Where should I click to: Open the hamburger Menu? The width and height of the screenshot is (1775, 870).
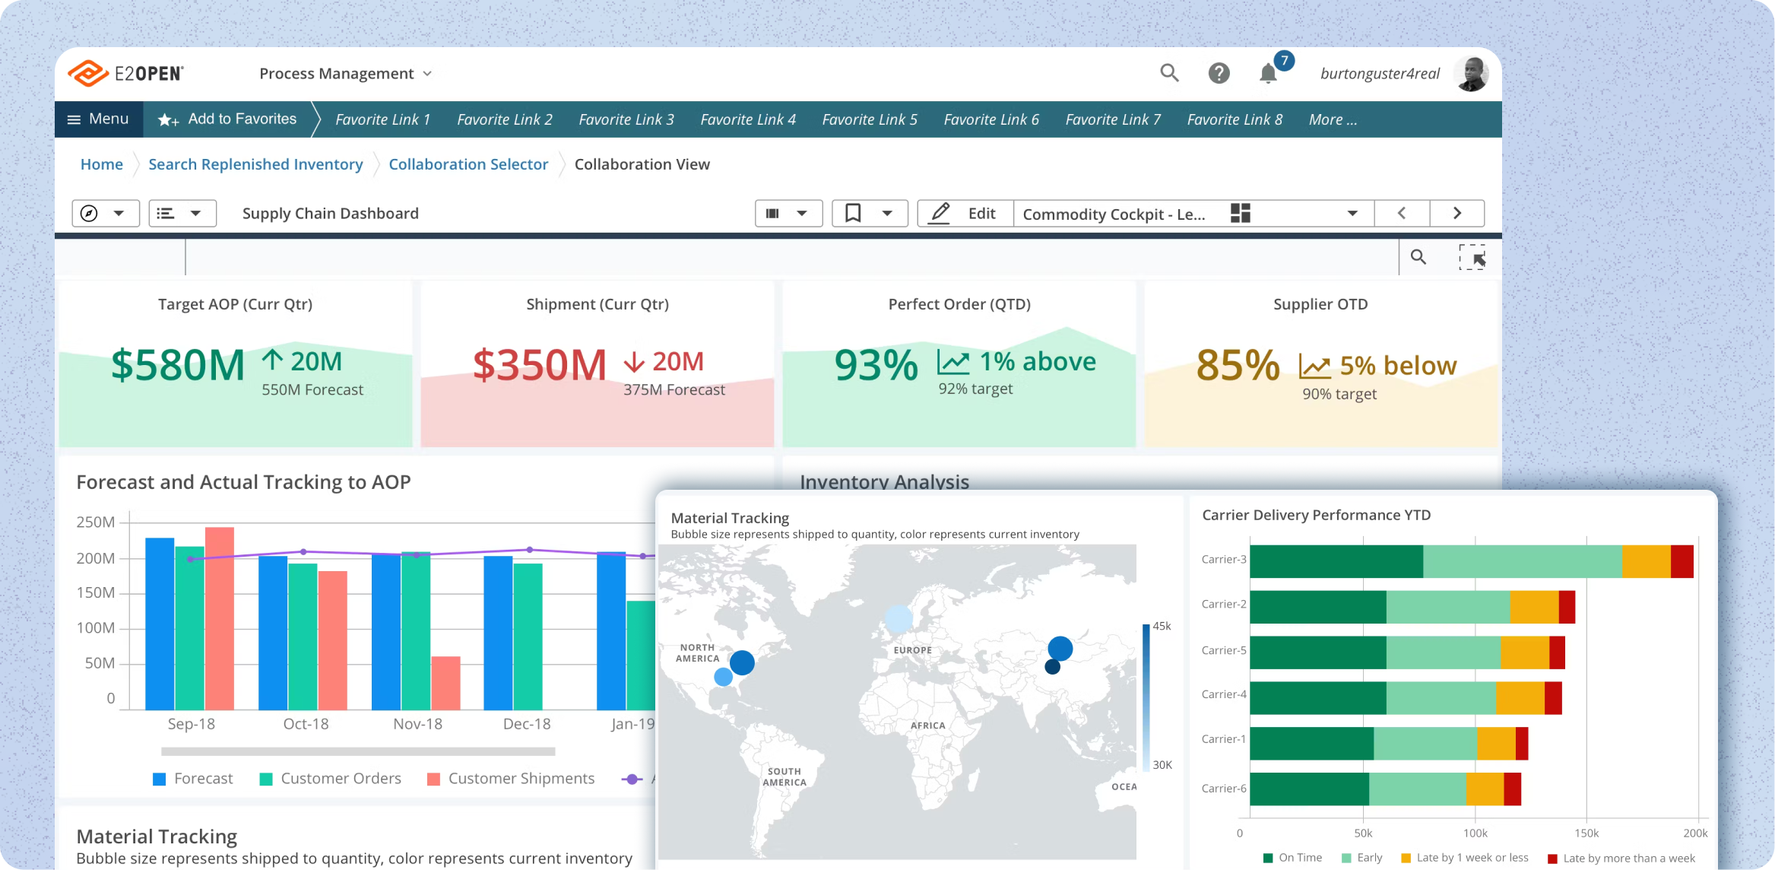[x=98, y=119]
